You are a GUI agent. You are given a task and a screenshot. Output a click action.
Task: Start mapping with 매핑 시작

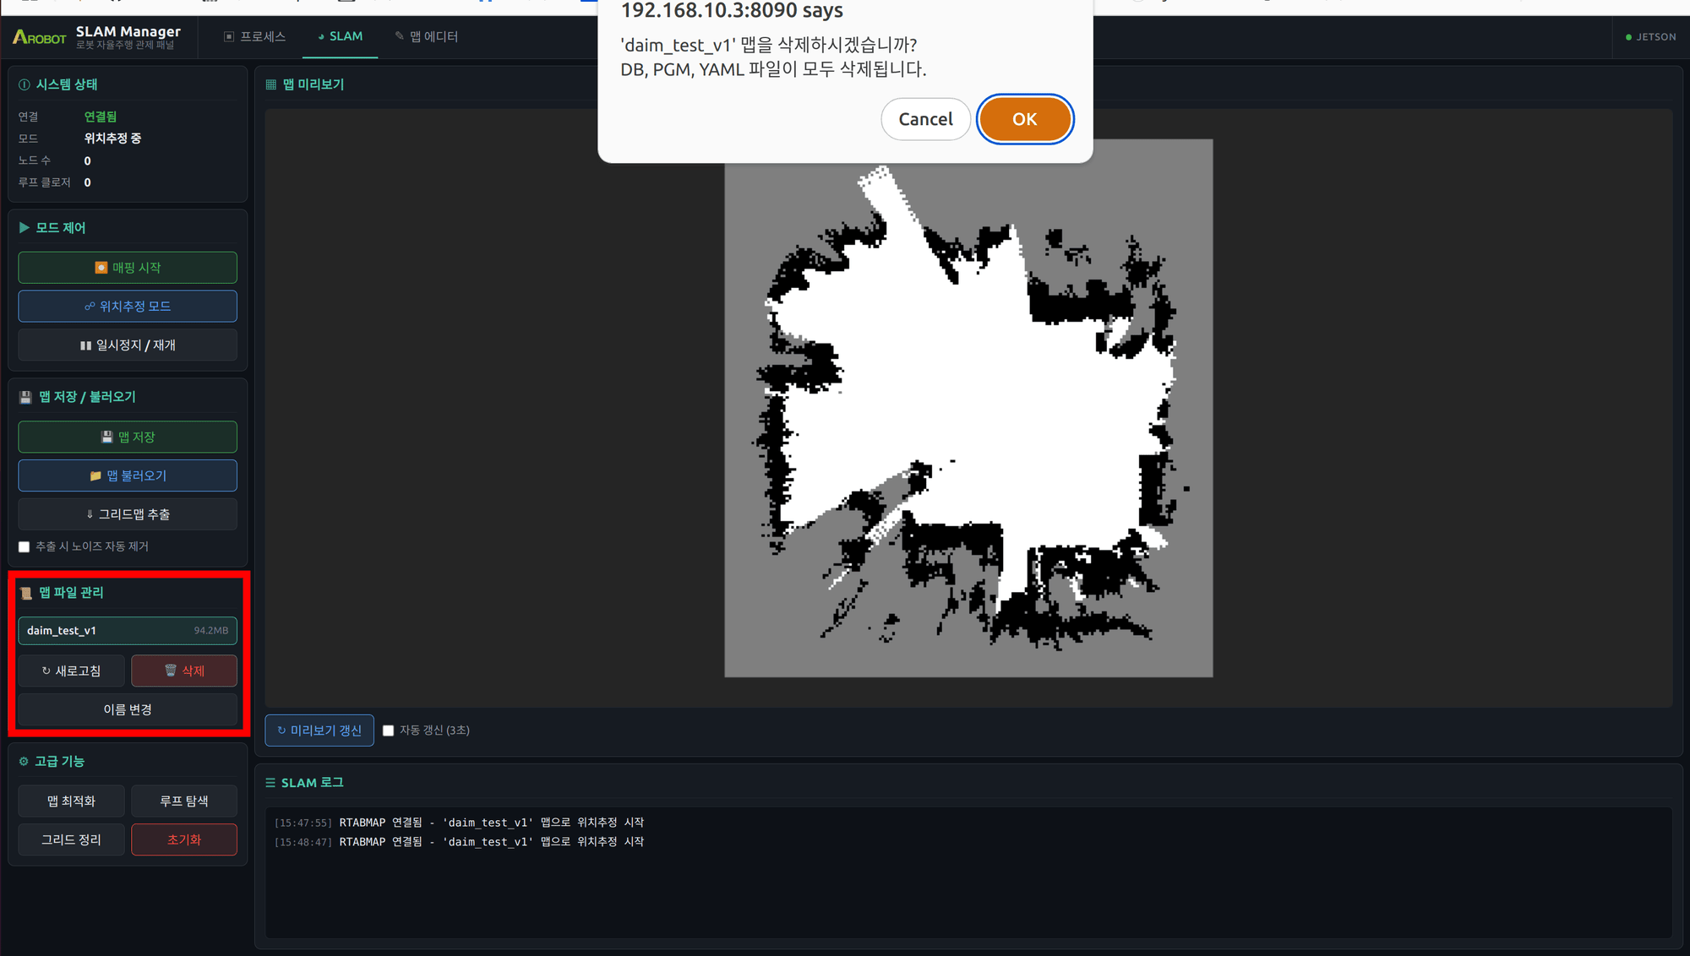128,268
